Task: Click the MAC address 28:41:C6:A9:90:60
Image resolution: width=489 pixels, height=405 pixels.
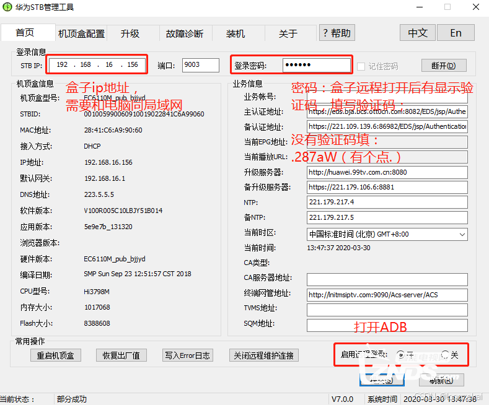Action: pos(113,130)
